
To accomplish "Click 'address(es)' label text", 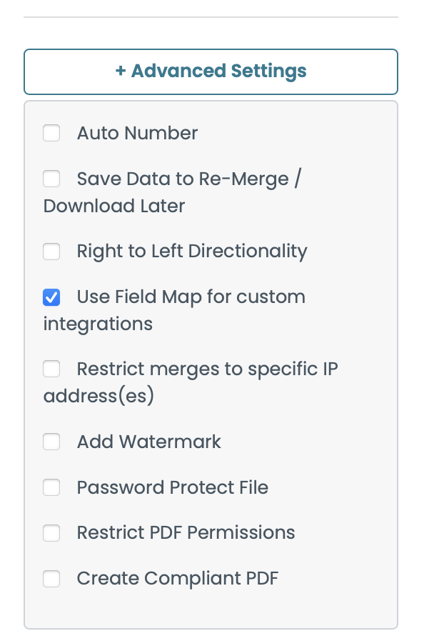I will click(x=99, y=397).
